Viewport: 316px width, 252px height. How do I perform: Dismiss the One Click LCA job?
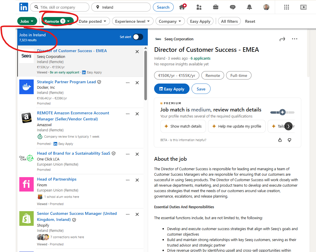pyautogui.click(x=137, y=154)
